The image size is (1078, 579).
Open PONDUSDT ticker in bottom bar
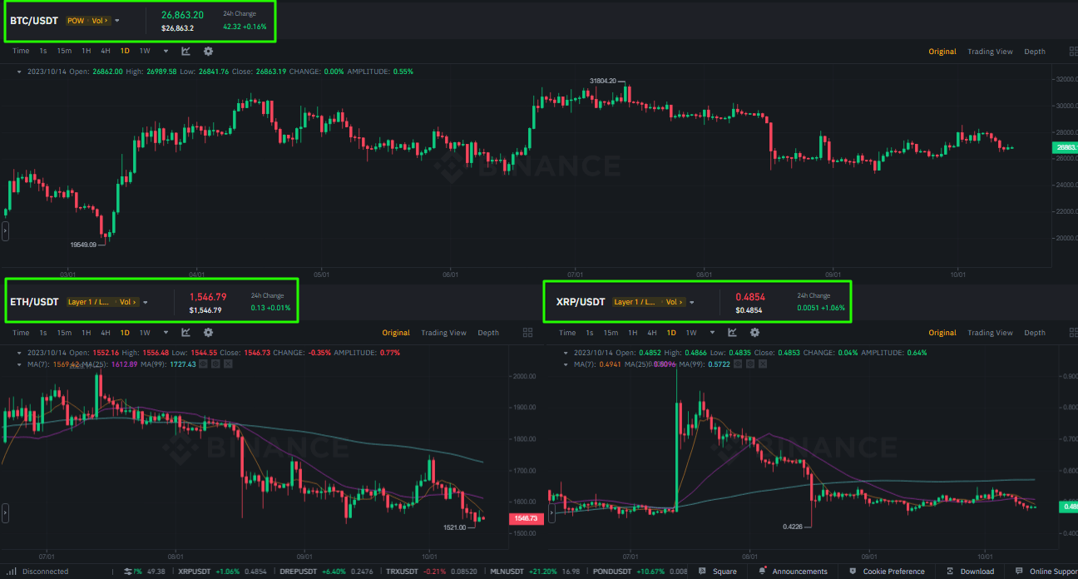pos(639,572)
